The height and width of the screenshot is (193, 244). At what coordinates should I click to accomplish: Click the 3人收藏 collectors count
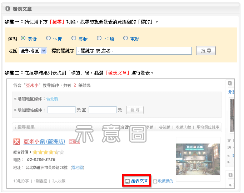click(59, 181)
